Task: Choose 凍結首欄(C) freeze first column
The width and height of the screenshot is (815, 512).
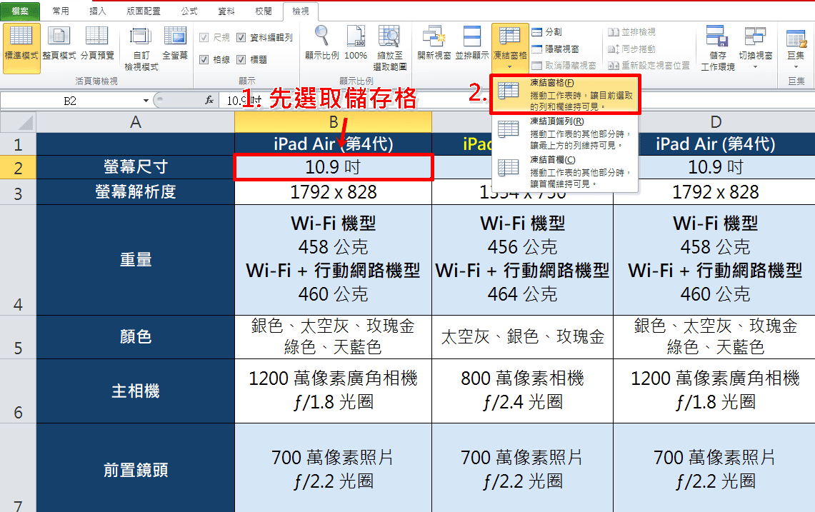Action: (x=565, y=171)
